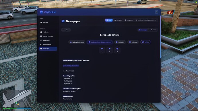Switch to the Article tab
This screenshot has height=111, width=198.
coord(109,20)
